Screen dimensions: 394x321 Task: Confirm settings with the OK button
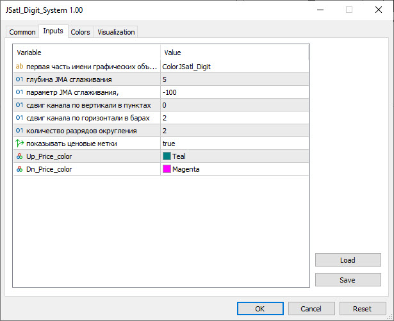(x=260, y=308)
